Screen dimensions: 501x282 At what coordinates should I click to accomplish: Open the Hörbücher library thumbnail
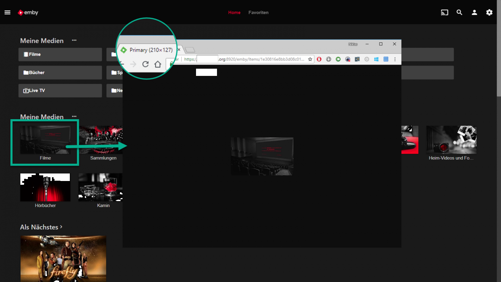click(x=45, y=187)
